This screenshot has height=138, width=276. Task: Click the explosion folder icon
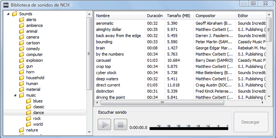[x=22, y=60]
